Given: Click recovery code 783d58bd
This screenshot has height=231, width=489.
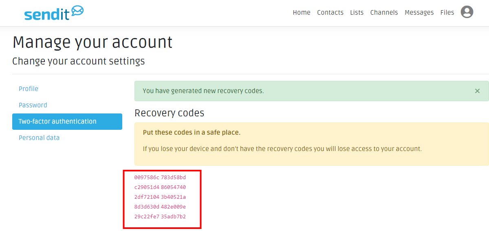Looking at the screenshot, I should pyautogui.click(x=173, y=178).
